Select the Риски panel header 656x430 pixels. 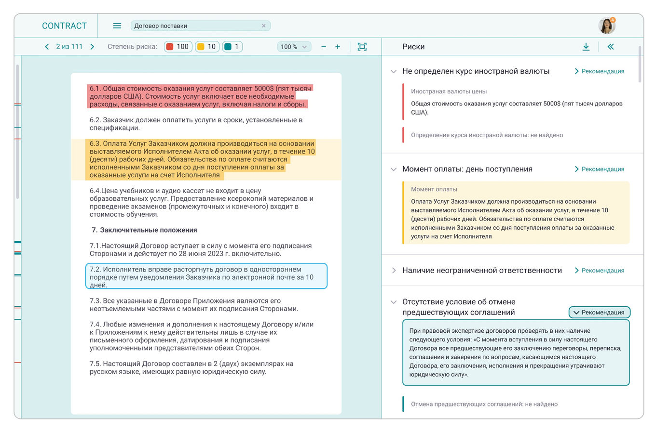tap(412, 47)
